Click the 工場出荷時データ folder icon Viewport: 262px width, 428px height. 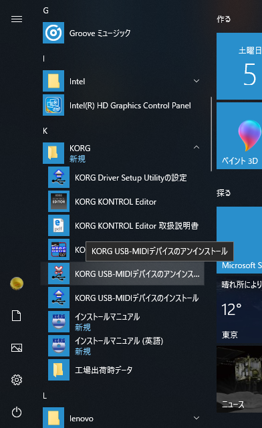pos(59,370)
